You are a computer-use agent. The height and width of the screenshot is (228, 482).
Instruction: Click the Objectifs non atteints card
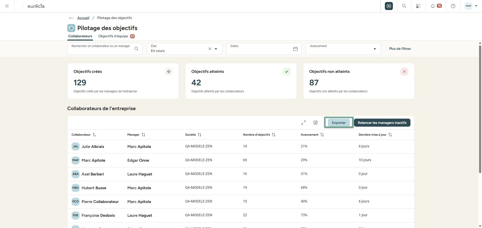click(359, 81)
